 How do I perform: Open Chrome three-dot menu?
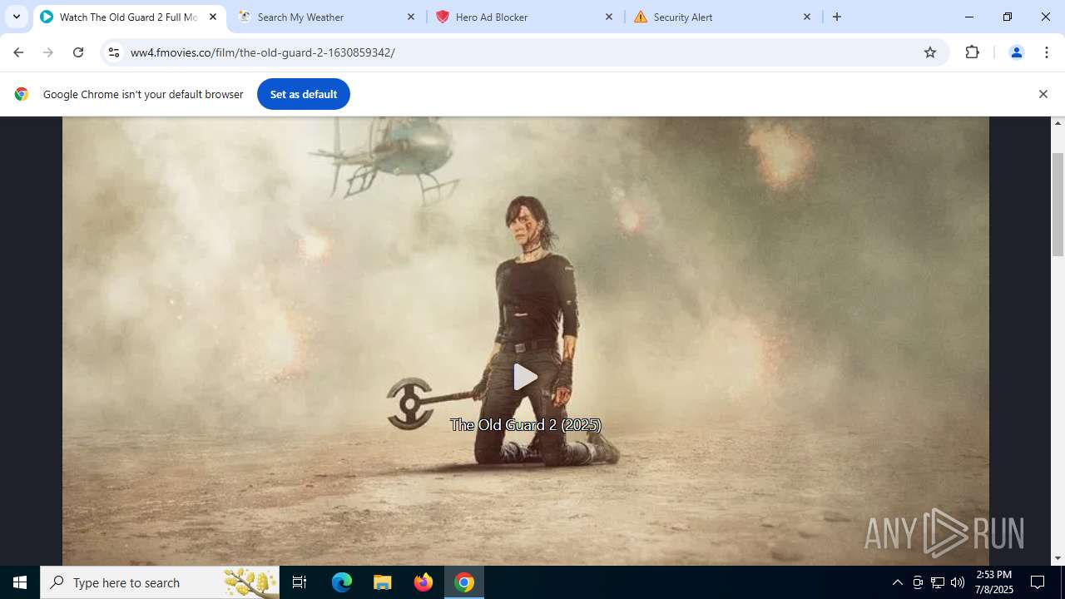pyautogui.click(x=1047, y=52)
